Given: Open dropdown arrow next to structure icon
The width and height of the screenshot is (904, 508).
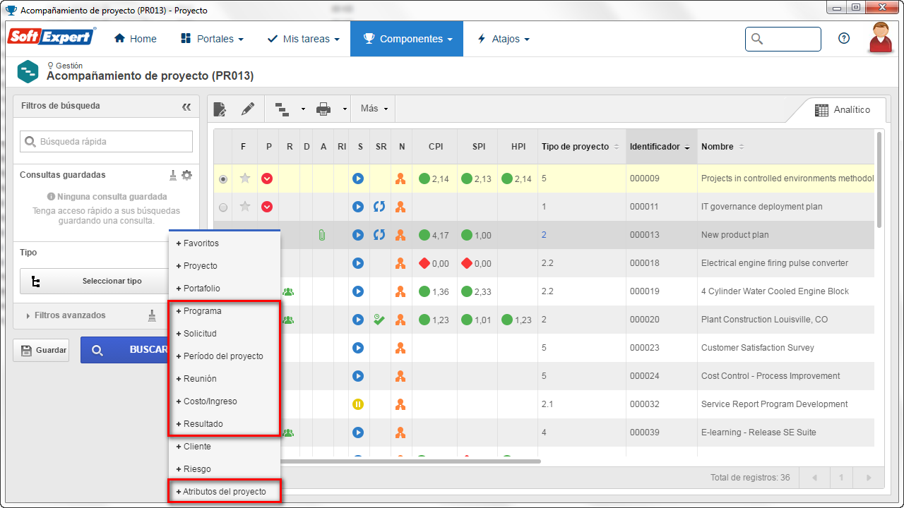Looking at the screenshot, I should [x=303, y=109].
